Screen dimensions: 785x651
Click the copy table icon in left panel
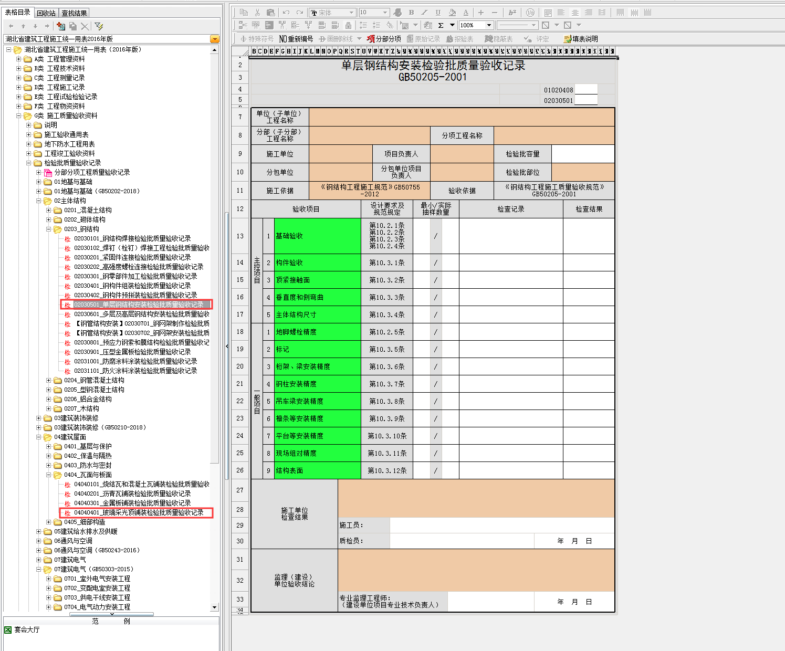point(73,26)
